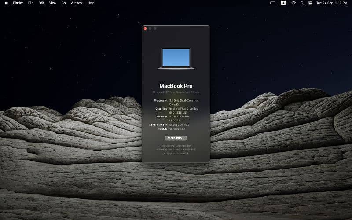Screen dimensions: 352x220
Task: Click the battery status icon
Action: (x=273, y=3)
